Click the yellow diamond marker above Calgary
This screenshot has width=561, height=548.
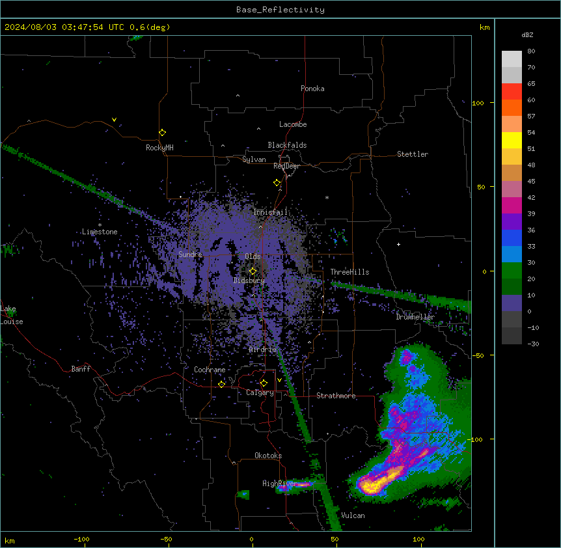(264, 383)
